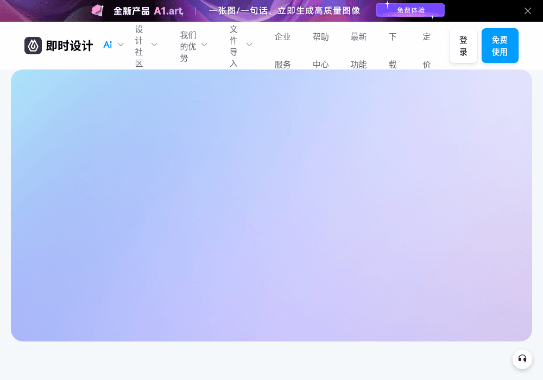This screenshot has height=380, width=543.
Task: View 最新功能 page
Action: pos(358,50)
